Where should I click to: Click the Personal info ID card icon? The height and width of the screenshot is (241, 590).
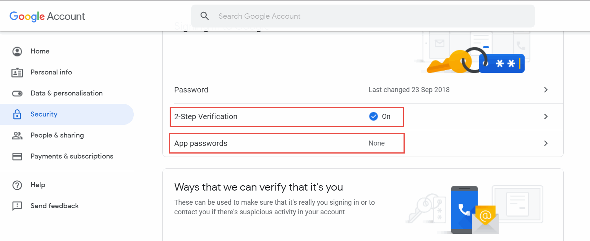pos(17,73)
